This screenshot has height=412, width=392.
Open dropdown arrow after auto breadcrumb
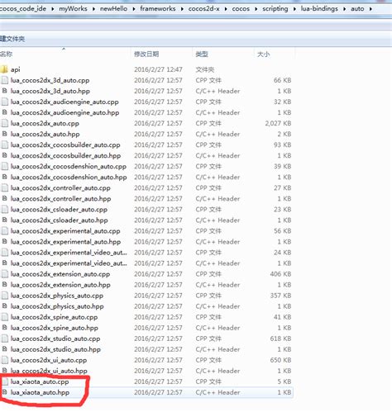pos(370,9)
